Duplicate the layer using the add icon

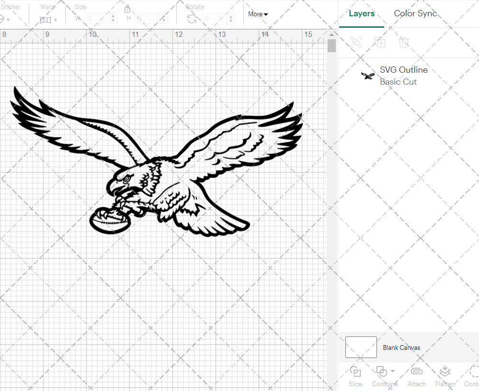[380, 42]
